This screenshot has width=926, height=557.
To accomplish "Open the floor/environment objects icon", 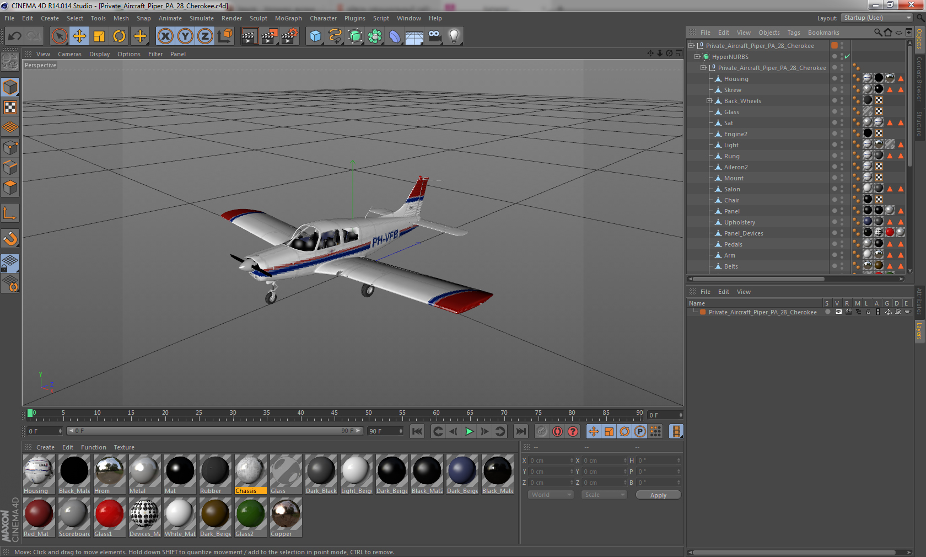I will (x=414, y=36).
